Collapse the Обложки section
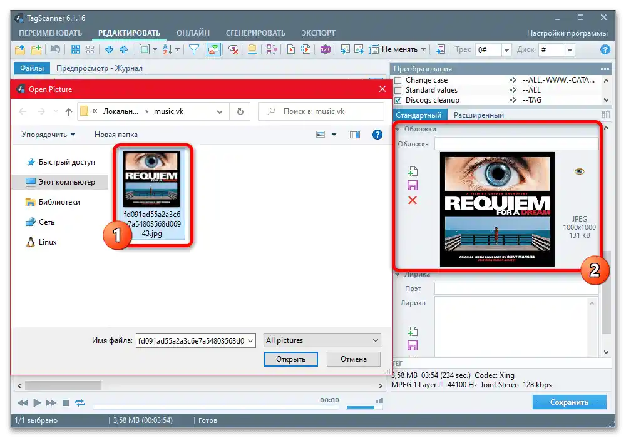Viewport: 626px width, 438px height. (x=398, y=129)
